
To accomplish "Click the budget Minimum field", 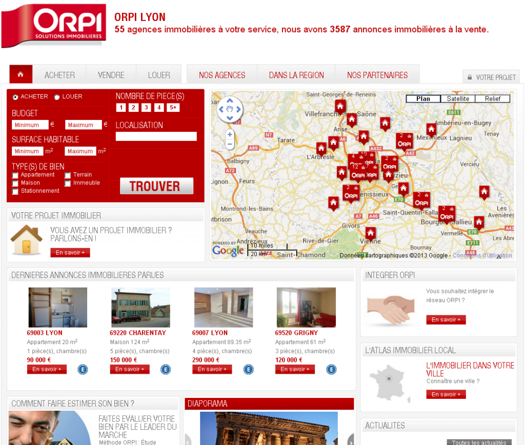I will click(x=30, y=125).
